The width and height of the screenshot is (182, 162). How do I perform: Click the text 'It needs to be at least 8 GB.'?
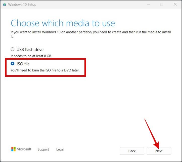pyautogui.click(x=31, y=56)
